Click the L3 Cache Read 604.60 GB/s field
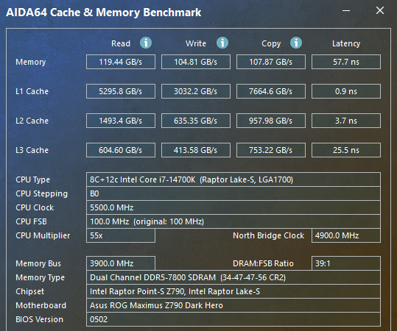The width and height of the screenshot is (397, 331). [121, 150]
